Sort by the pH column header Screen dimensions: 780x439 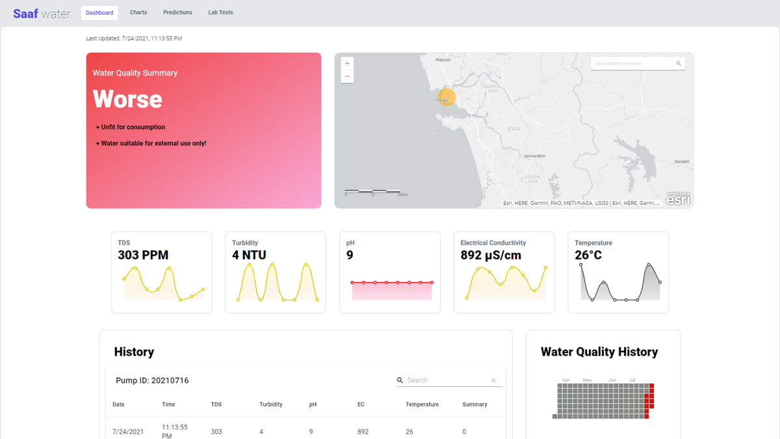313,405
